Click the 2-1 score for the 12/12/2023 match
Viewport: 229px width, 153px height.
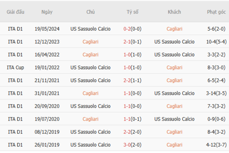tap(127, 42)
